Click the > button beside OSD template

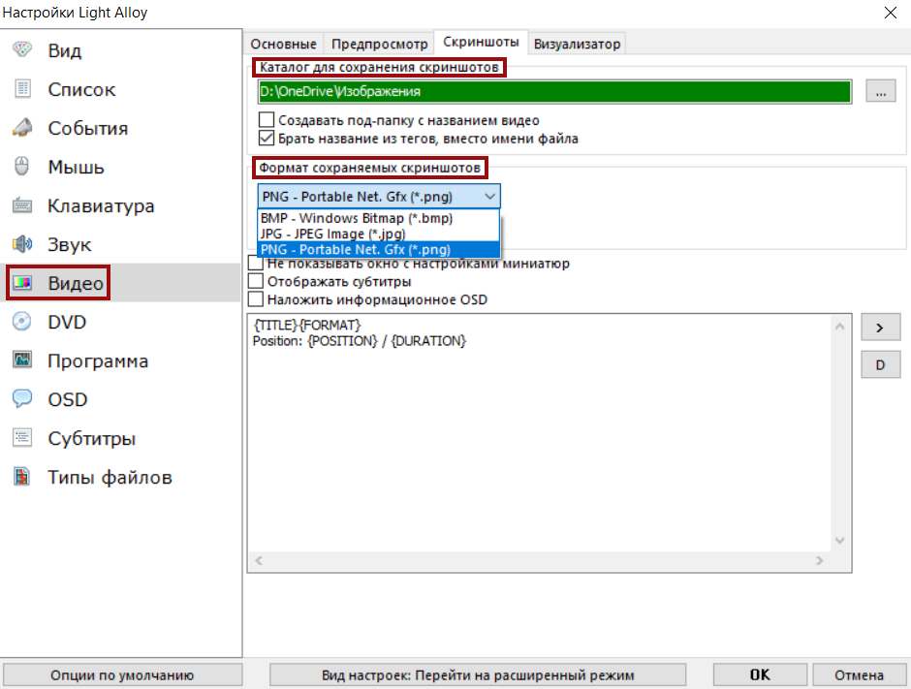tap(880, 328)
